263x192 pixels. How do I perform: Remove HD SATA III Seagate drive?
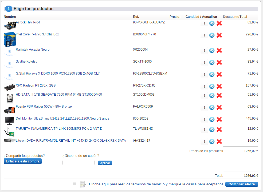pyautogui.click(x=219, y=96)
